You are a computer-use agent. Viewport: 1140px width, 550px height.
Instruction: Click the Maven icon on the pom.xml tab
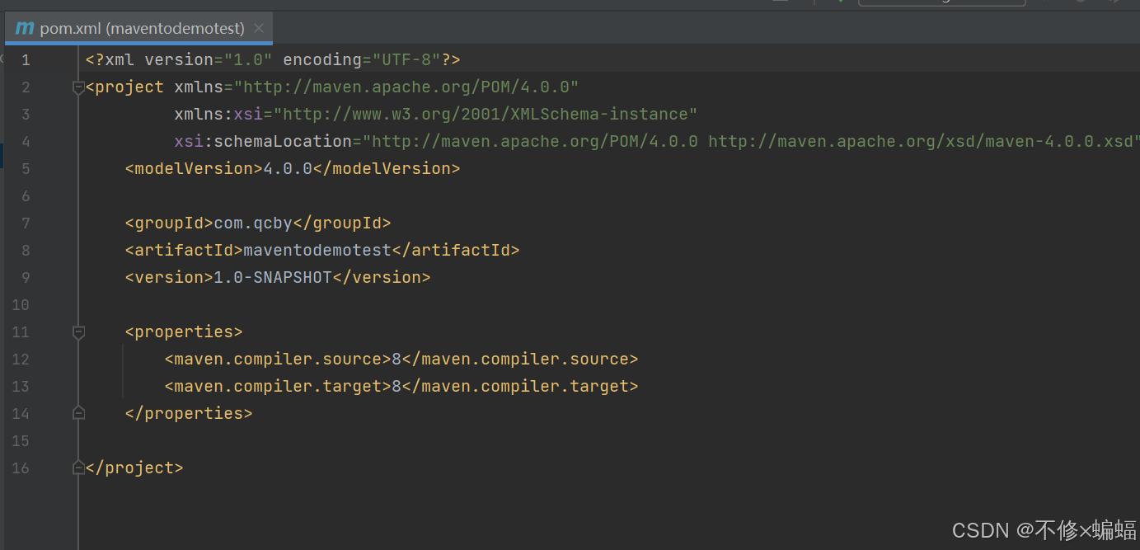[24, 27]
